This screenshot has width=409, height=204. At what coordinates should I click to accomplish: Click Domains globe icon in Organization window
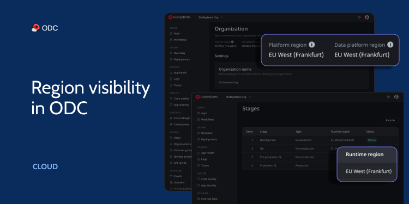[x=171, y=182]
